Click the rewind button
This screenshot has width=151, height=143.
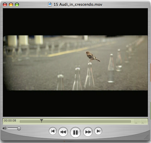[63, 132]
